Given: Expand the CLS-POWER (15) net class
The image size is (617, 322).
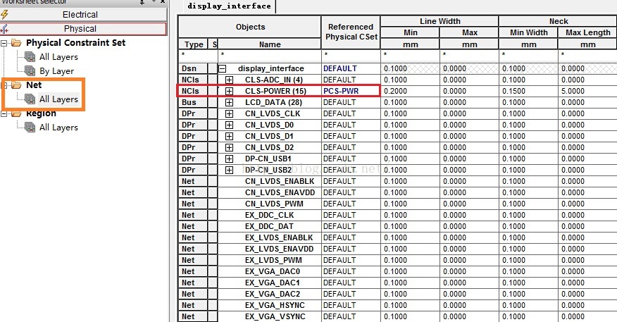Looking at the screenshot, I should pos(229,91).
